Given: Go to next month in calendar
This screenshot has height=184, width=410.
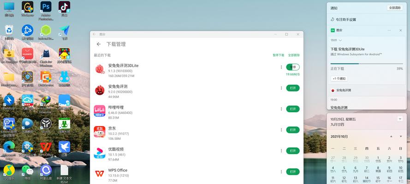Looking at the screenshot, I should [401, 137].
